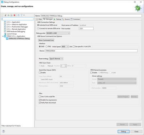The width and height of the screenshot is (144, 135).
Task: Click the Collapse All icon in toolbar
Action: pyautogui.click(x=18, y=15)
